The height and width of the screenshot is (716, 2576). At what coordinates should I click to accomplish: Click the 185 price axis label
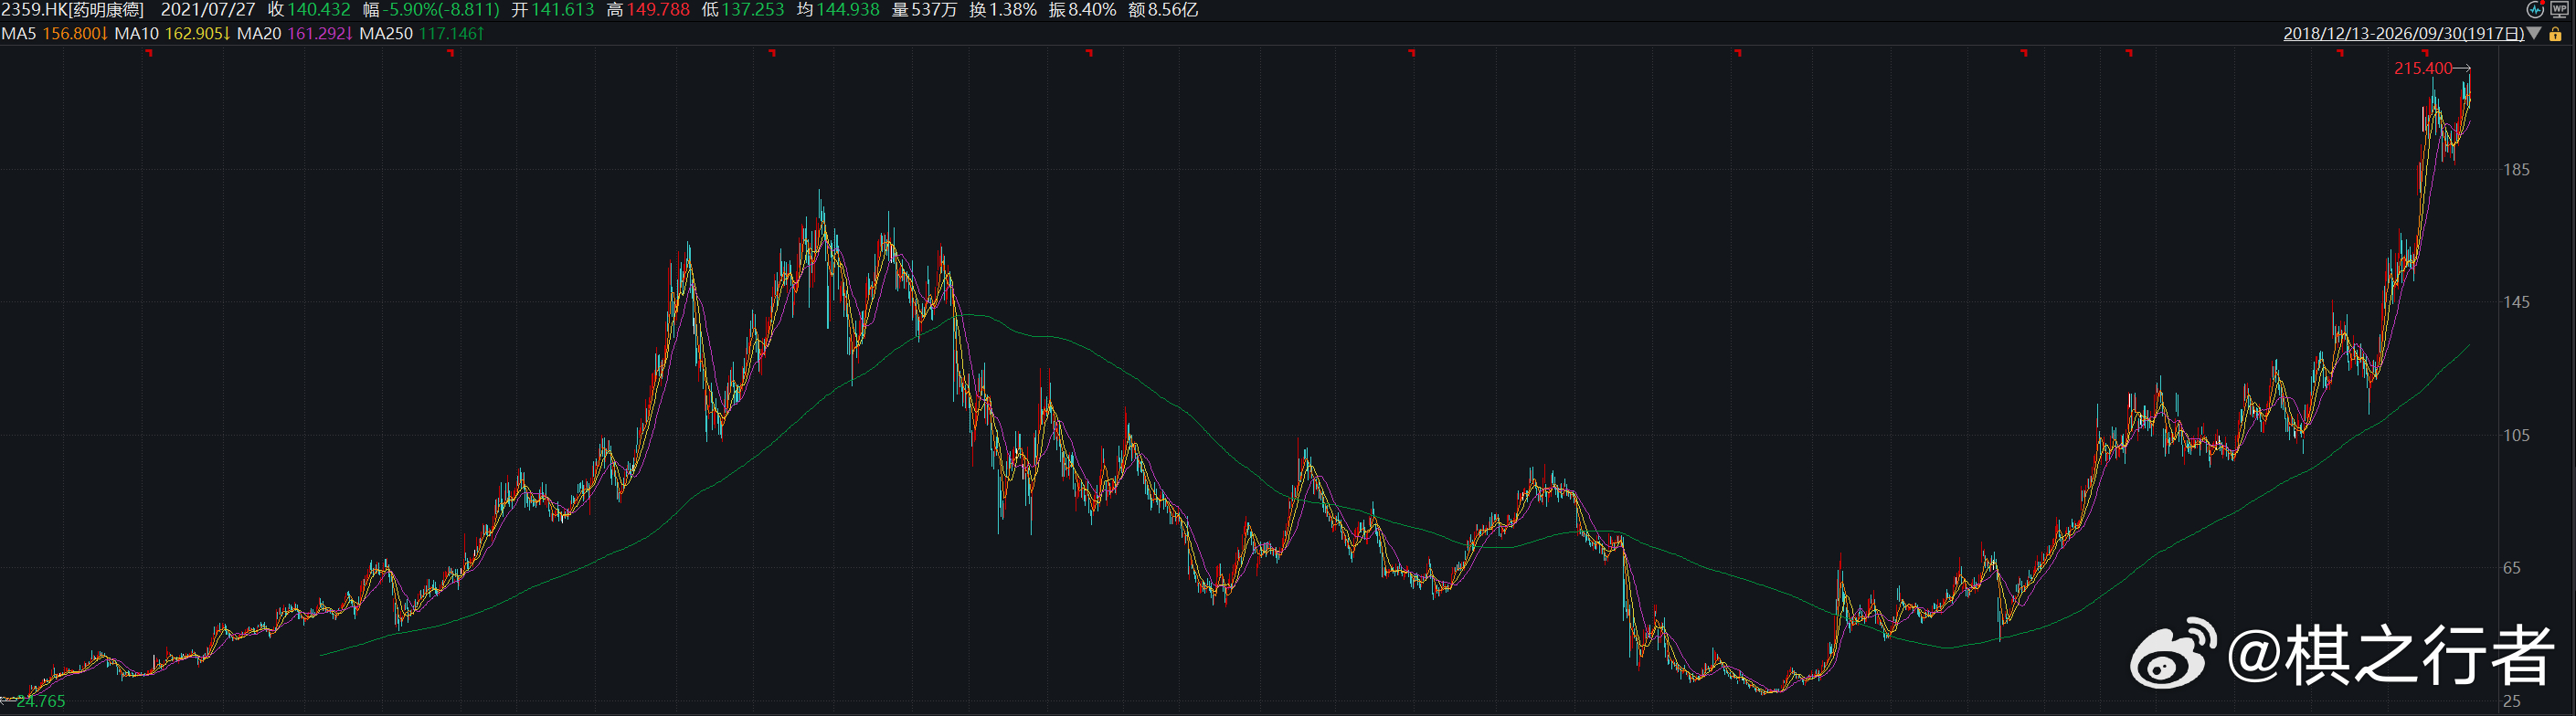2516,170
